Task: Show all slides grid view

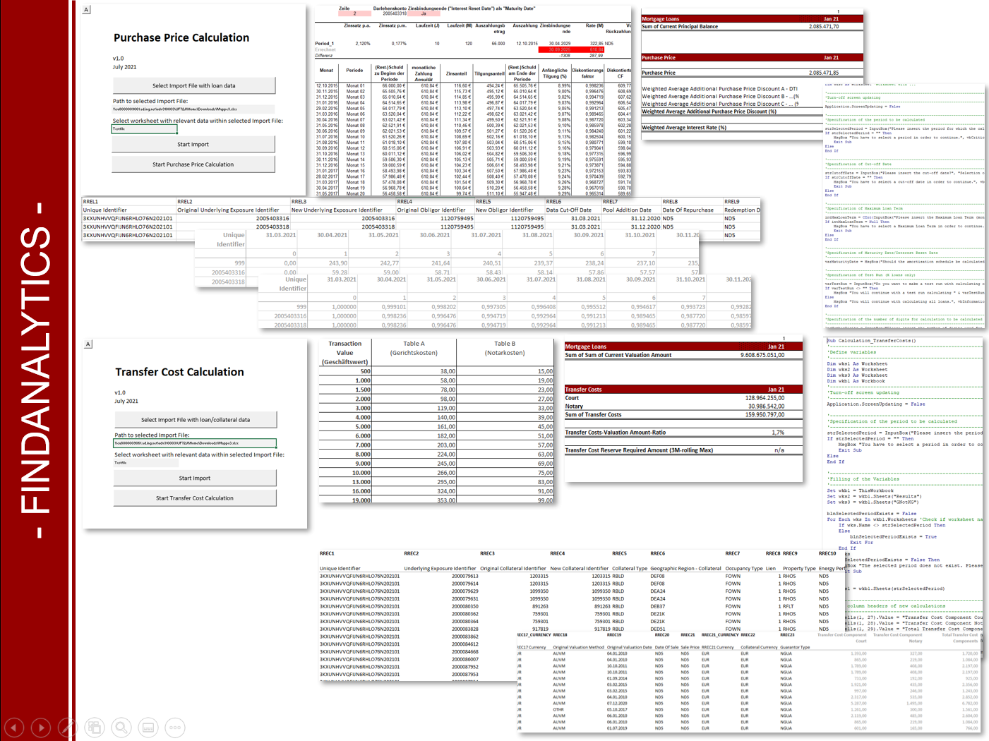Action: (x=95, y=727)
